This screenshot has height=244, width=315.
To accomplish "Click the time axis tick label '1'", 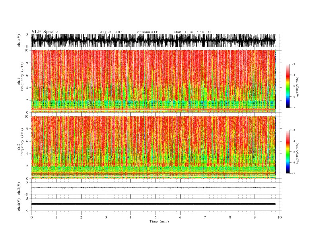I will (x=56, y=217).
